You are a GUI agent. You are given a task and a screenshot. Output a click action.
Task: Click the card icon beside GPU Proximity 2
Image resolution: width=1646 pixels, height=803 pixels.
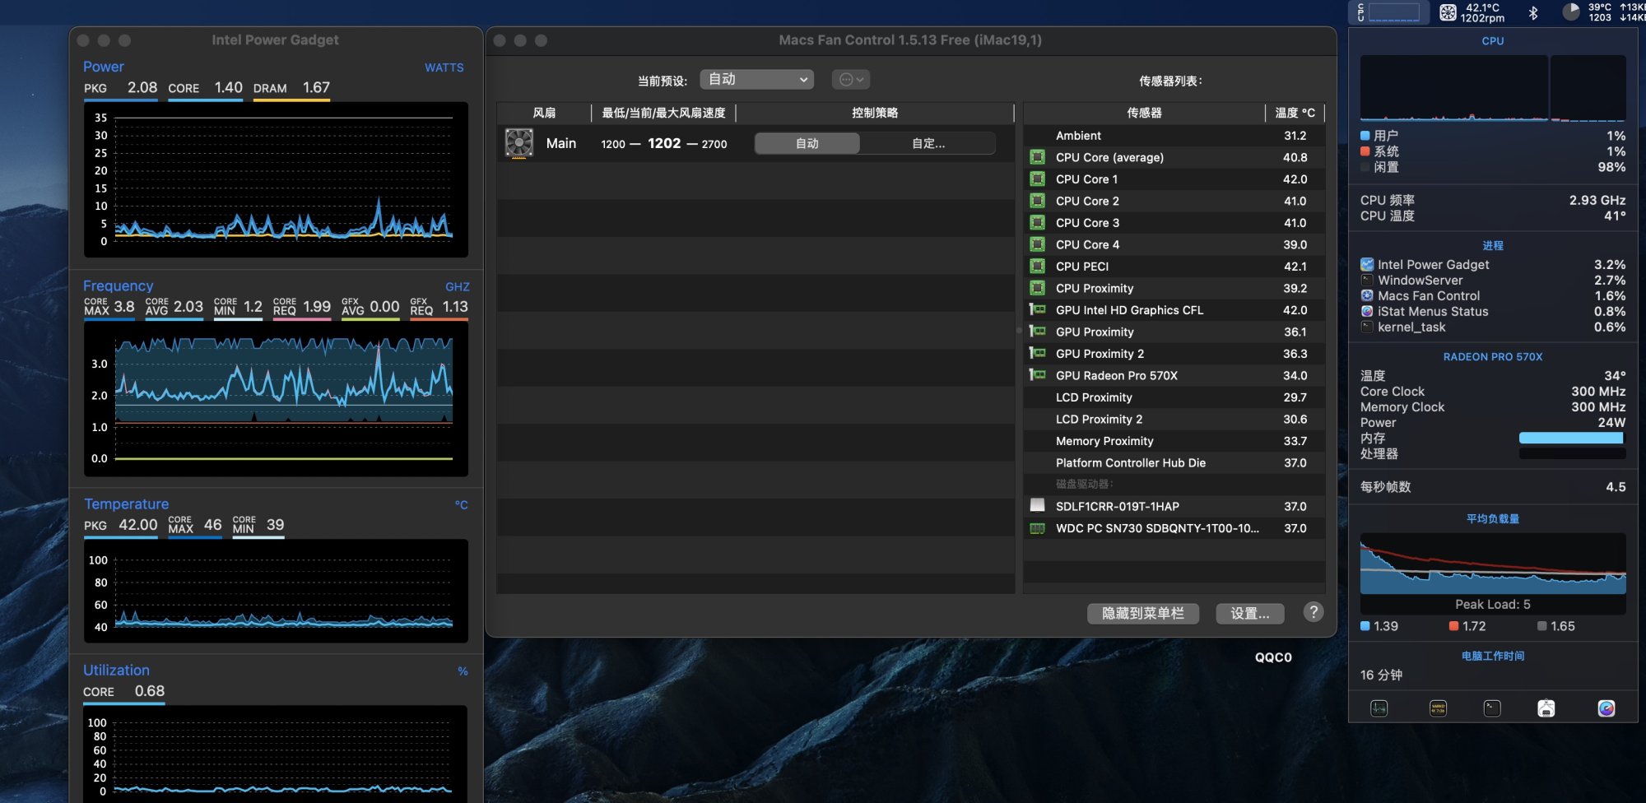(x=1038, y=354)
